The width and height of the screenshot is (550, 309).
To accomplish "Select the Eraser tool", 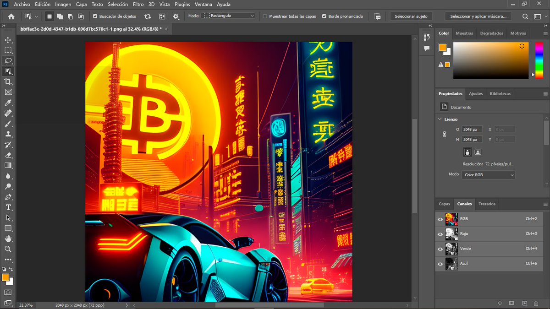I will pyautogui.click(x=8, y=155).
